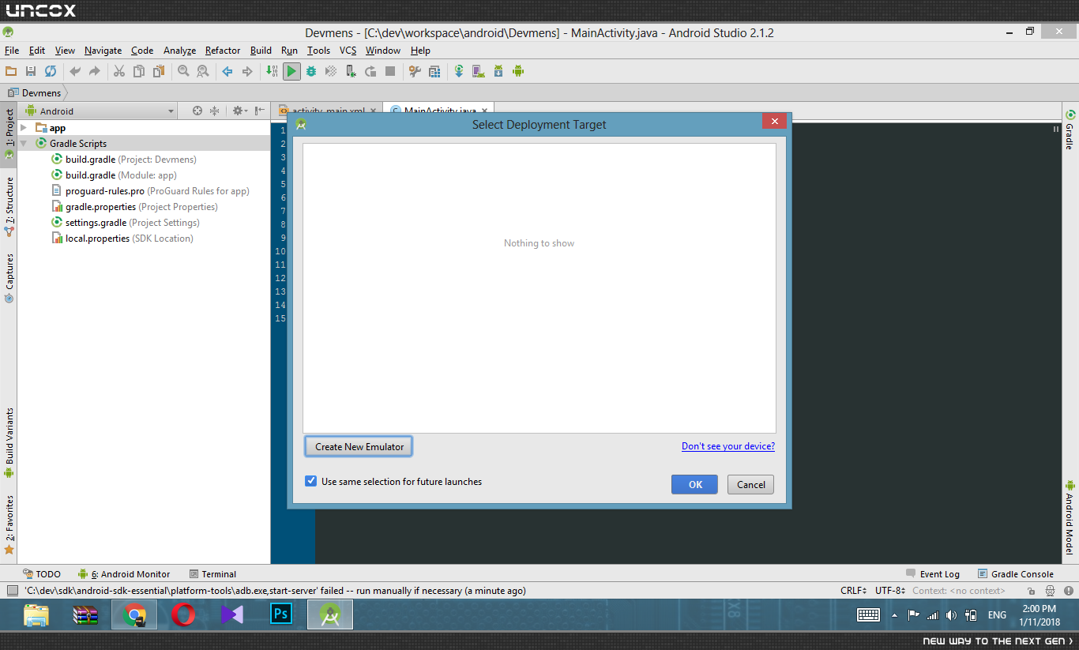
Task: Start debugging with the green bug icon
Action: (311, 71)
